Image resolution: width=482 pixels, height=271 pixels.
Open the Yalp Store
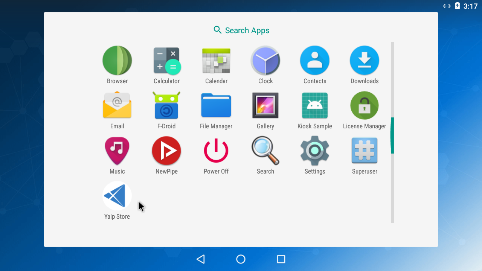[117, 196]
